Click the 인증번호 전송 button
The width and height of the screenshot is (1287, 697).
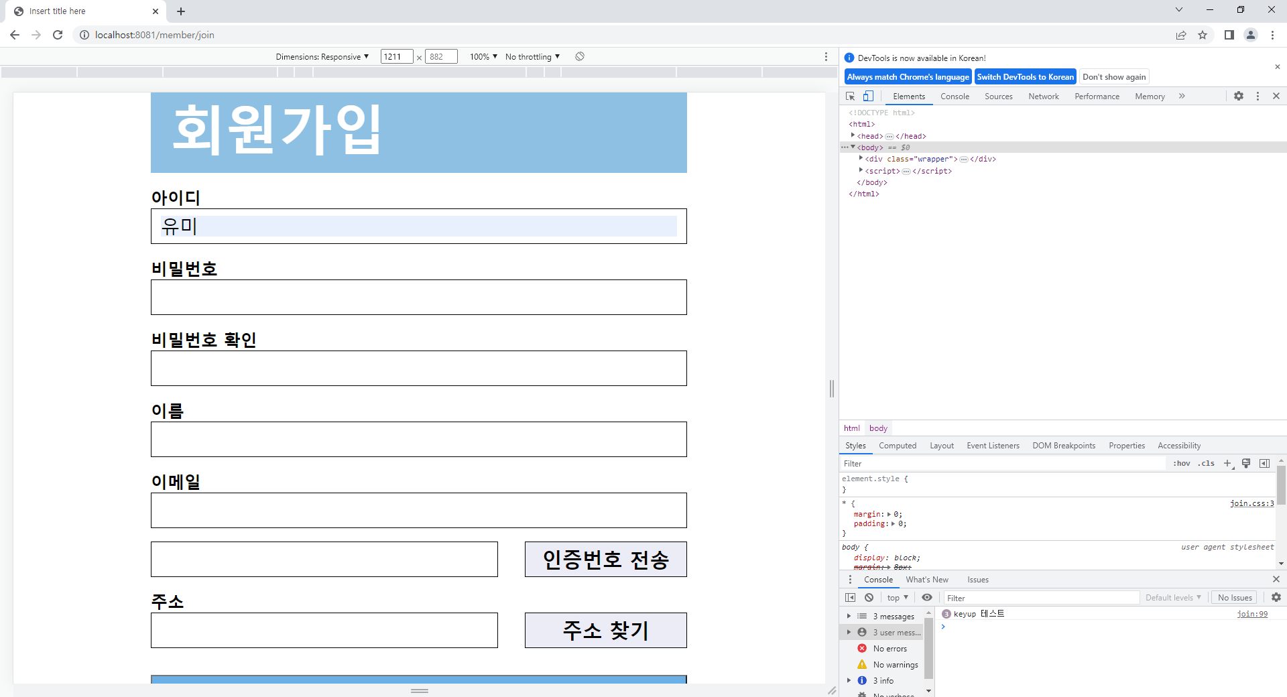(x=606, y=560)
